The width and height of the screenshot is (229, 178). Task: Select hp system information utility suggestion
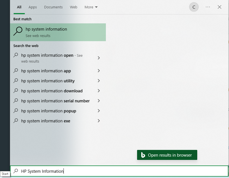pos(58,81)
